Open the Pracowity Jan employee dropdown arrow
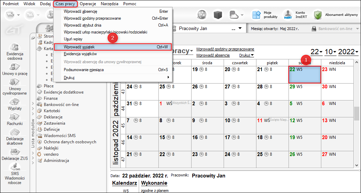 coord(240,29)
